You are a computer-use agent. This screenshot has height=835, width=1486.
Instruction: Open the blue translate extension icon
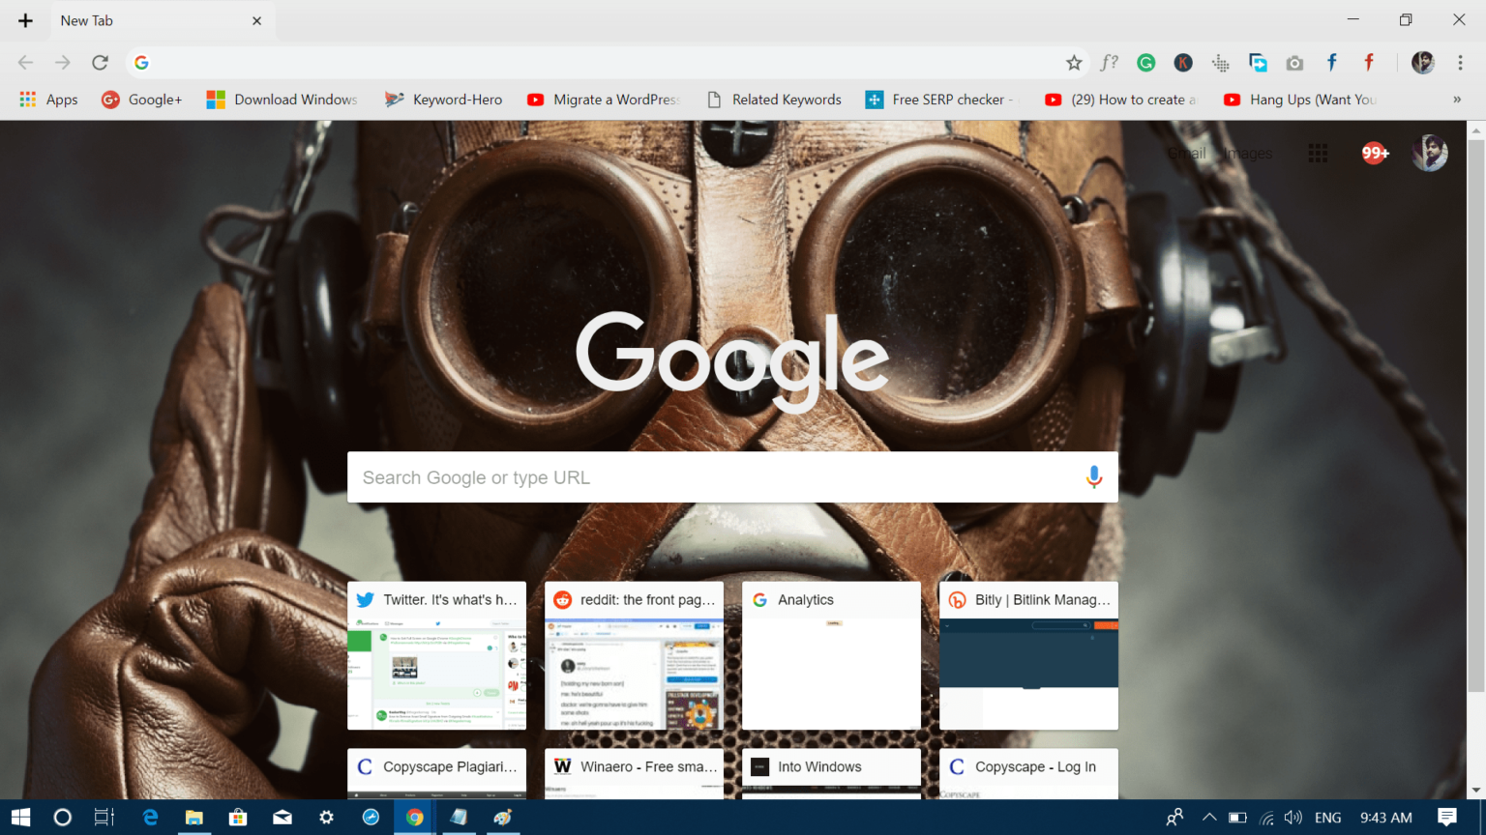click(1258, 63)
